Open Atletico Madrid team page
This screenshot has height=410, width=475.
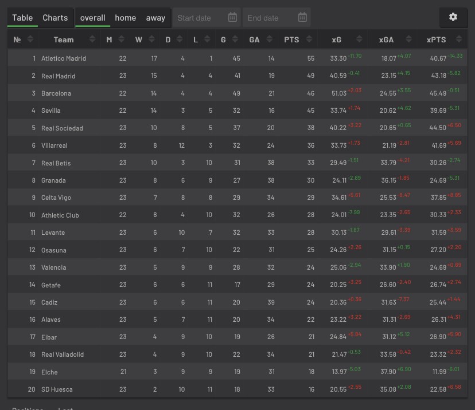[64, 58]
